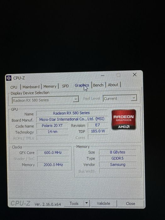Go to the SPD tab

click(65, 86)
